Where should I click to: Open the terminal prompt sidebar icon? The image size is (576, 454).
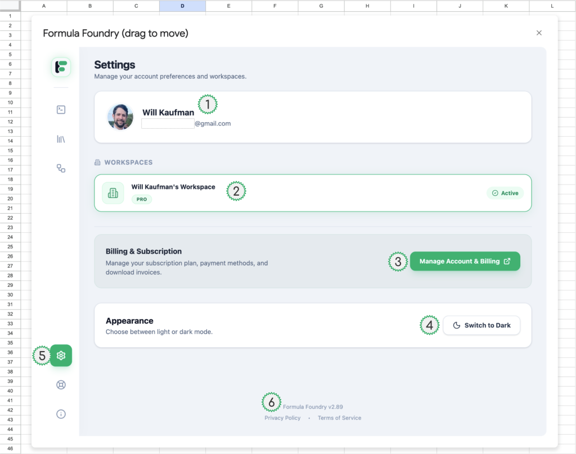(x=61, y=110)
